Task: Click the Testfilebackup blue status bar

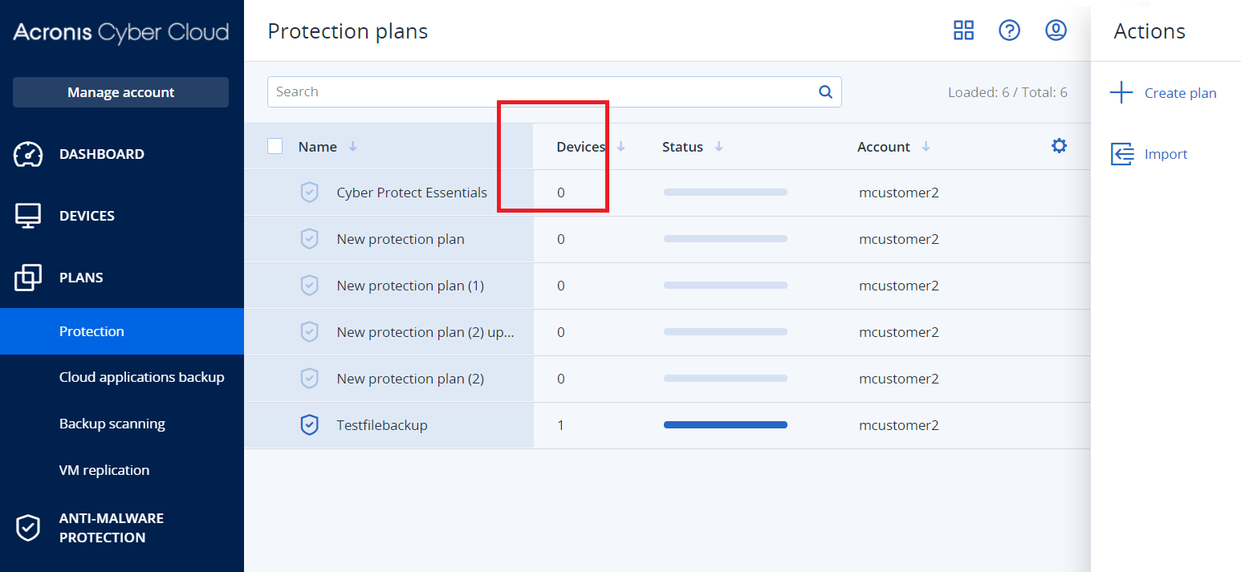Action: tap(726, 425)
